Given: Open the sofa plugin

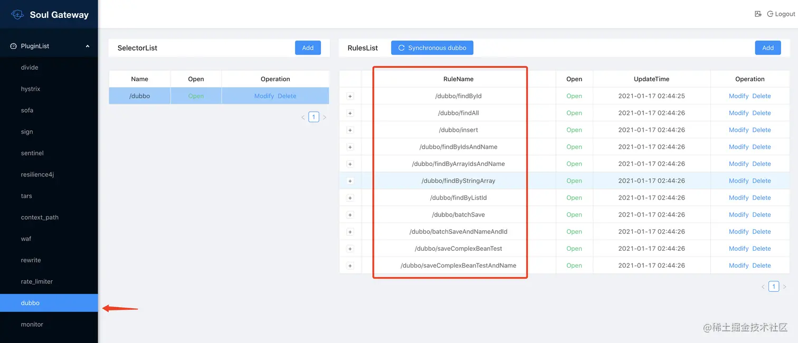Looking at the screenshot, I should [49, 111].
